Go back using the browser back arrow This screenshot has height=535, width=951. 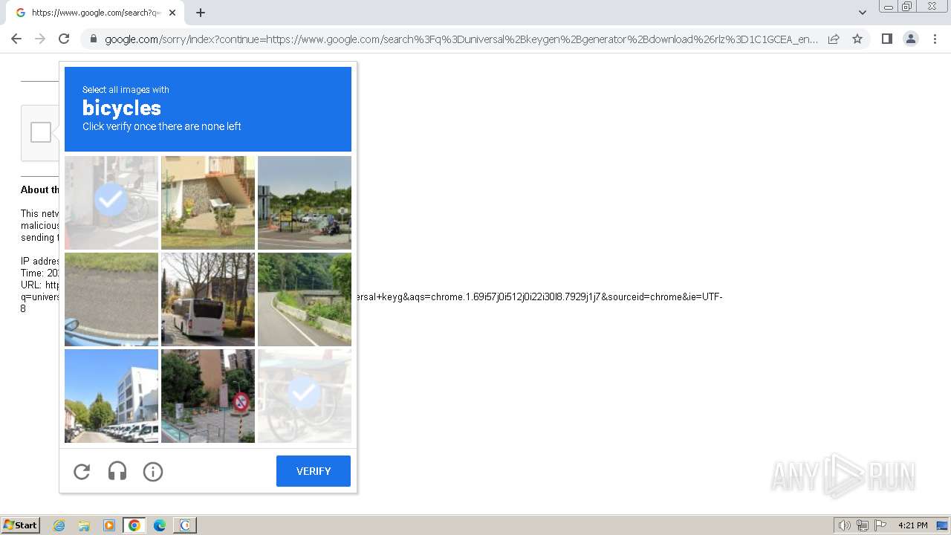[x=16, y=39]
